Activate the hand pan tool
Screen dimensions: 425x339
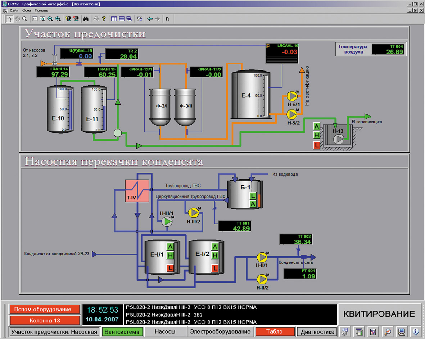pos(17,19)
